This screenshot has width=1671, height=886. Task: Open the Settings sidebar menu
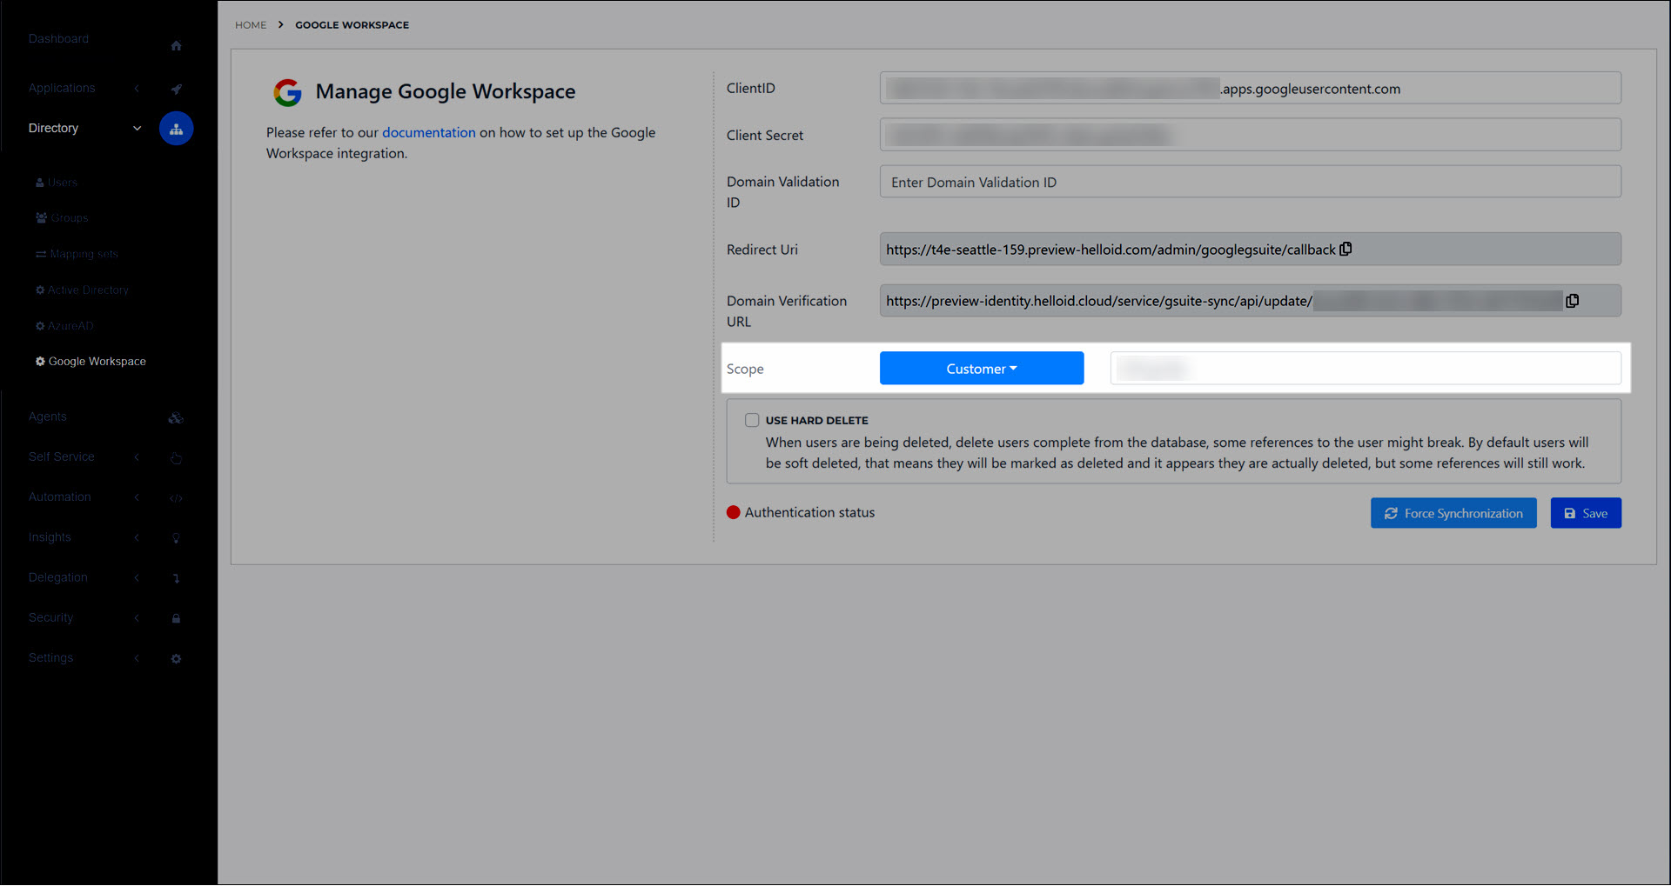coord(50,657)
